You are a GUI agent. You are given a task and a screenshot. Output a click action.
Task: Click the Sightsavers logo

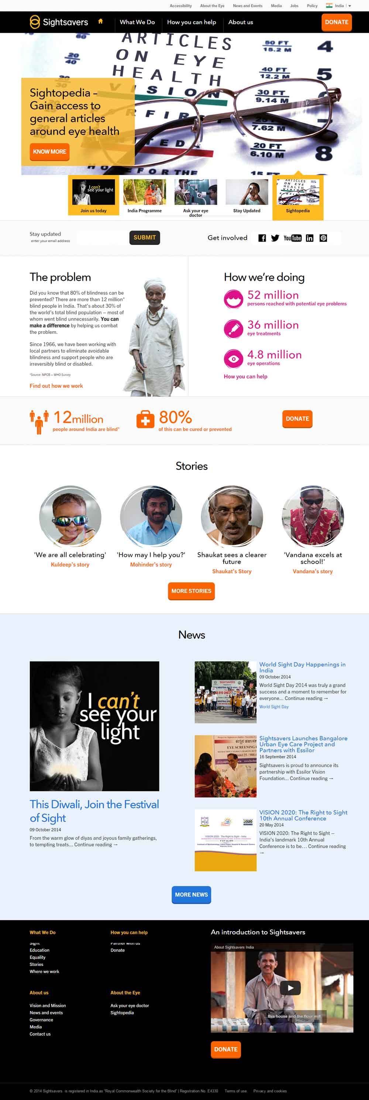(59, 22)
